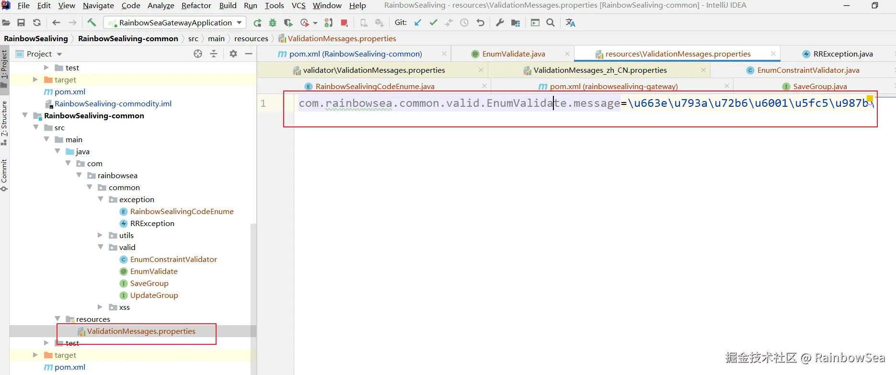Viewport: 896px width, 375px height.
Task: Rerun the application with the green rerun icon
Action: 257,23
